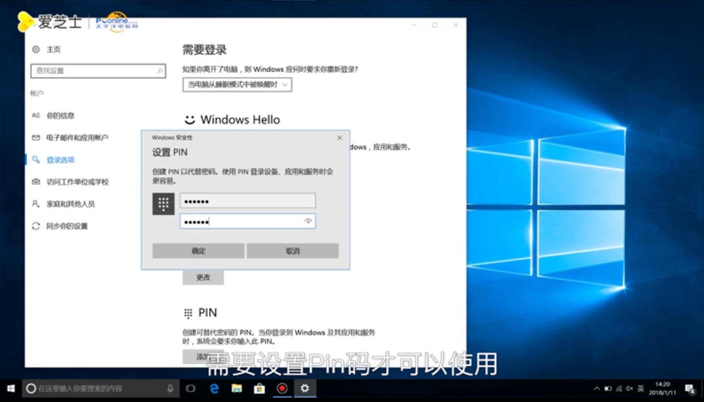Open the sleep wake sign-in dropdown

pos(237,85)
